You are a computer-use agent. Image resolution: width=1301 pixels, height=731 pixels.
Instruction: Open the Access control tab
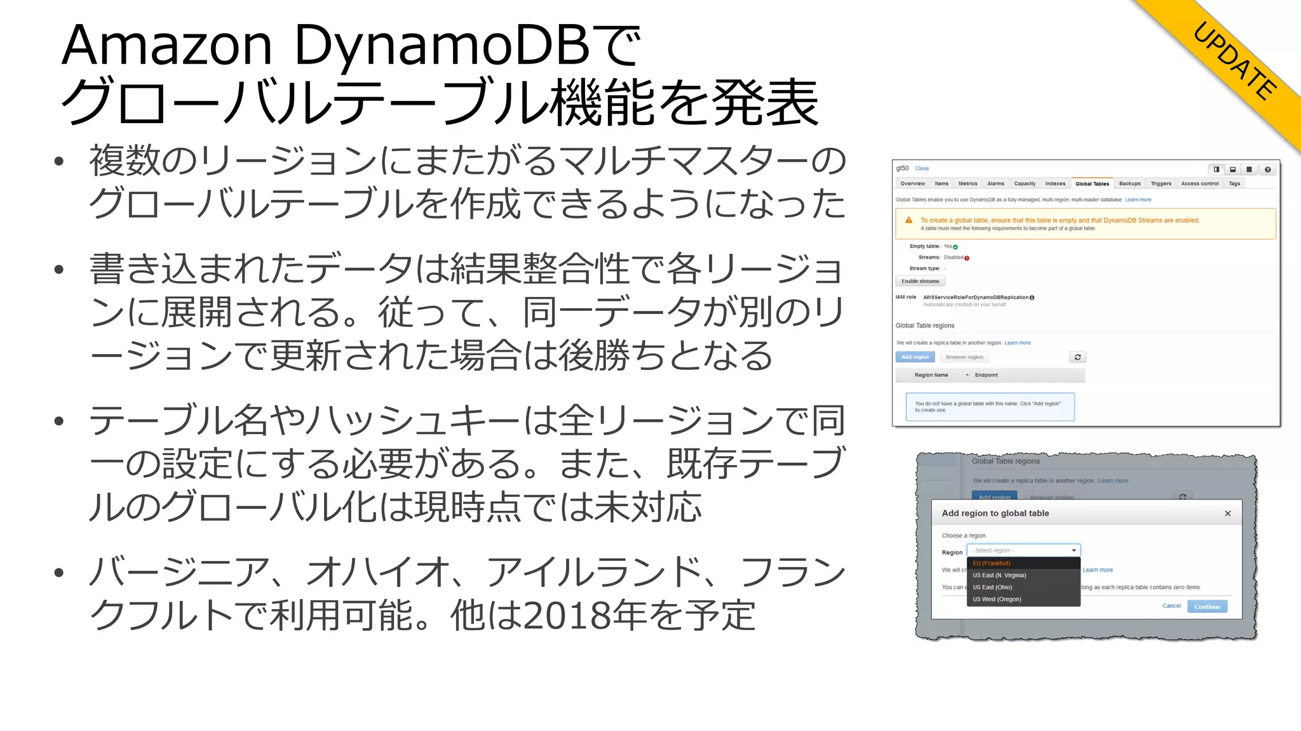pos(1199,183)
